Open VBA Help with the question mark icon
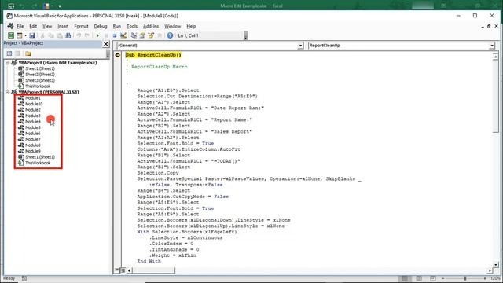 (x=170, y=35)
